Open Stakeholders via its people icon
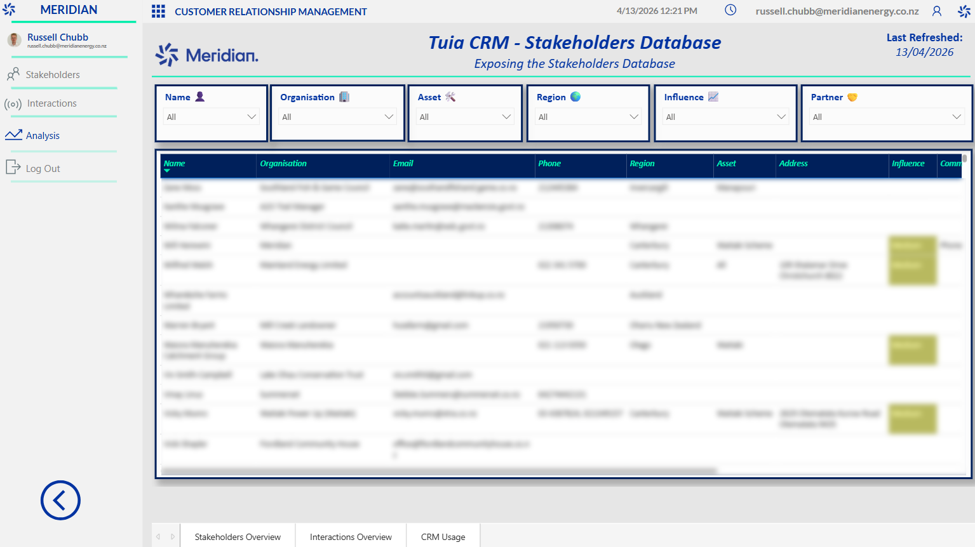Viewport: 975px width, 547px height. [x=13, y=75]
